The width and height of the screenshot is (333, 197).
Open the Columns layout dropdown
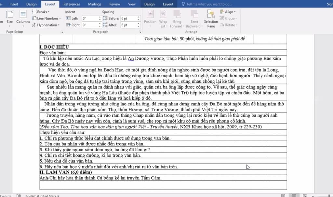coord(23,18)
